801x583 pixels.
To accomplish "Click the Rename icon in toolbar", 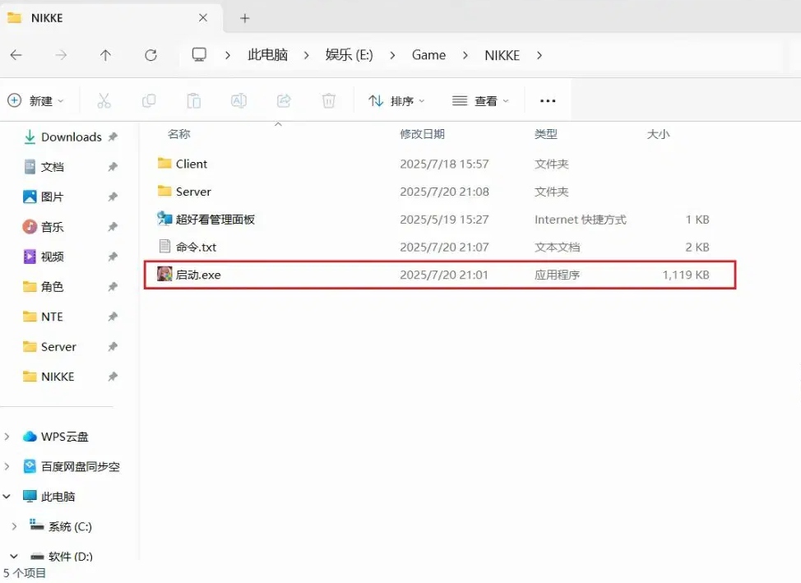I will pos(238,100).
